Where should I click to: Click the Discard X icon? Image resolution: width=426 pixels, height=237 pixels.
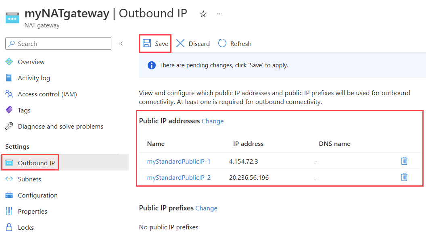[x=180, y=44]
